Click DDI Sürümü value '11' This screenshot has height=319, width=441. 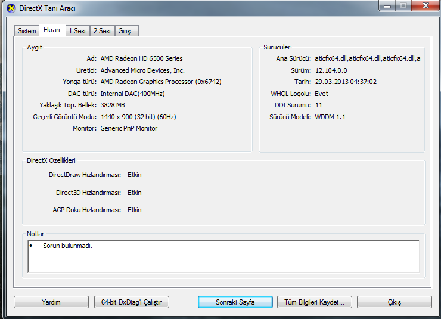pyautogui.click(x=319, y=105)
